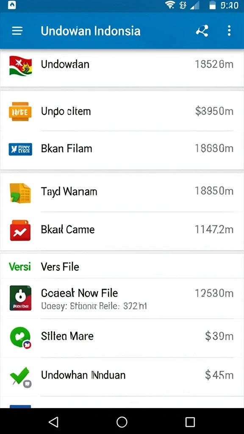Viewport: 244px width, 434px height.
Task: Tap the yellow sheet icon for Tayd Wanam
Action: (x=20, y=193)
